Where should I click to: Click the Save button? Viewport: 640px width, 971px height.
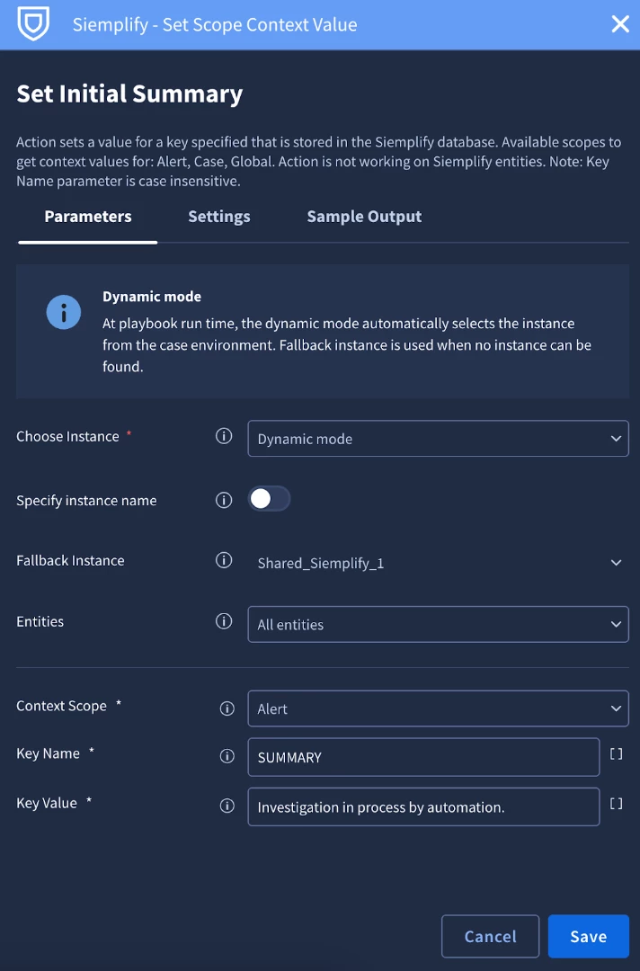[x=588, y=936]
